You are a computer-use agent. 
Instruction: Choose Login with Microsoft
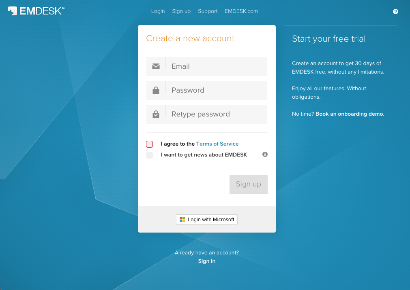(x=206, y=219)
